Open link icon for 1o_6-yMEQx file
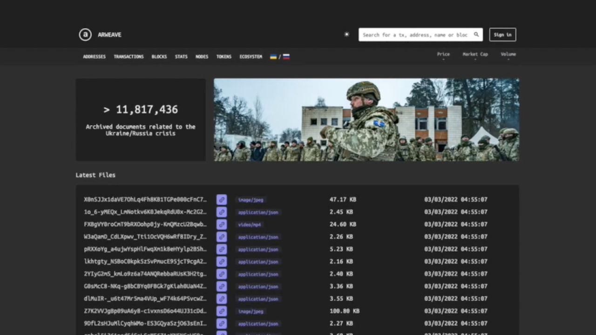The height and width of the screenshot is (335, 596). pyautogui.click(x=222, y=212)
